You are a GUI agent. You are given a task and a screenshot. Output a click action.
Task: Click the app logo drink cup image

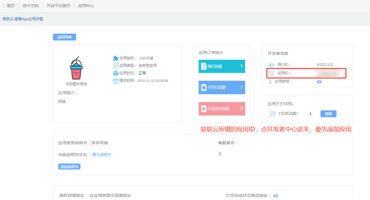click(76, 68)
